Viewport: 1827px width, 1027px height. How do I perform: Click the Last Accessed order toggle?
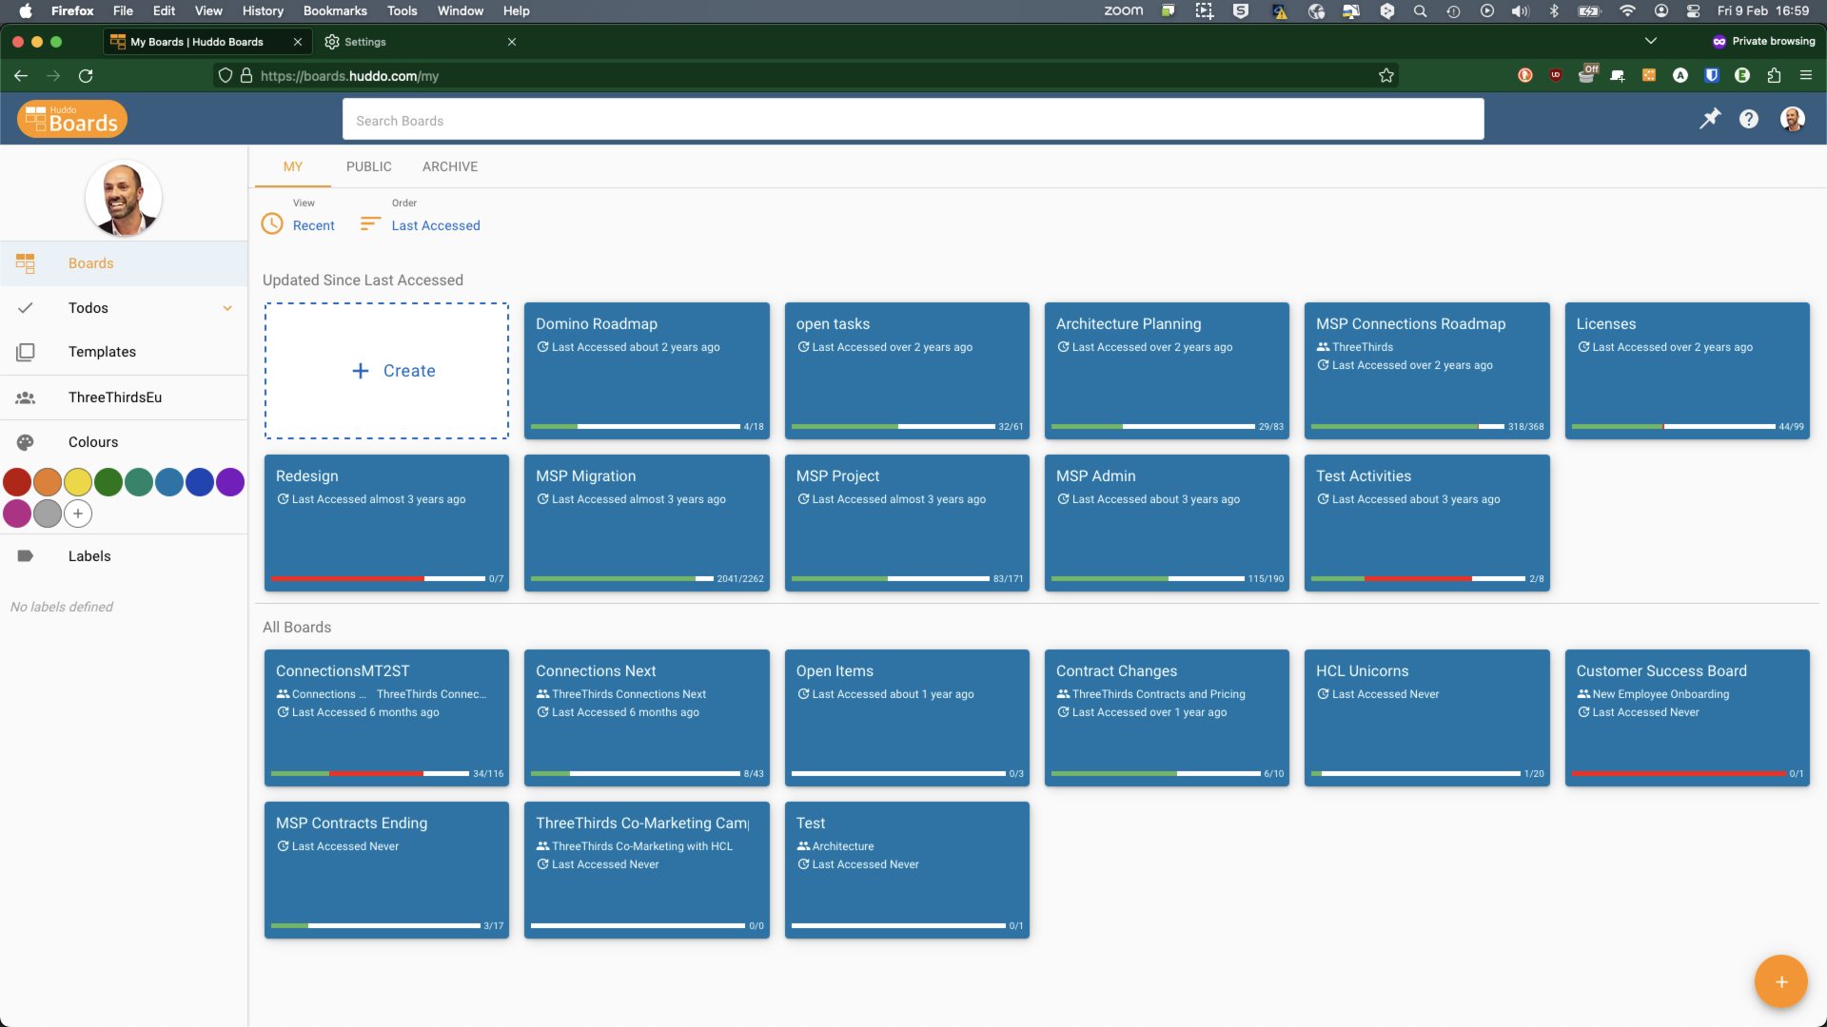click(436, 224)
